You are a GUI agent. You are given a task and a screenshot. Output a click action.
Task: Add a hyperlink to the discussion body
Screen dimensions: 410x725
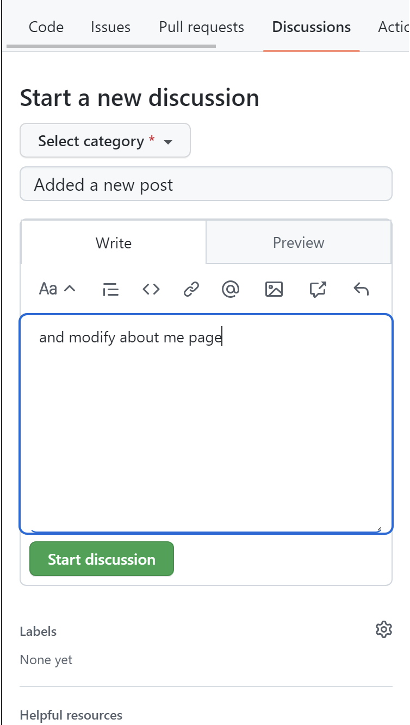click(x=190, y=289)
